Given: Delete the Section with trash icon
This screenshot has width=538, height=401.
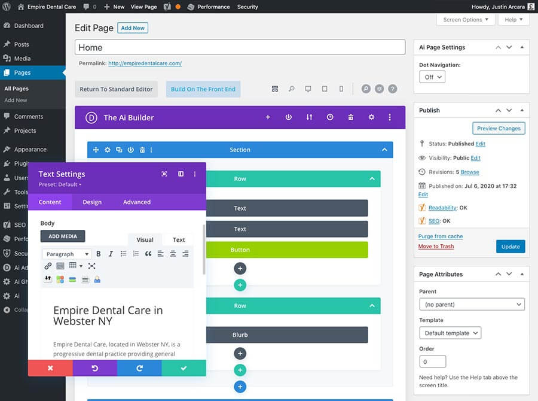Looking at the screenshot, I should [142, 150].
